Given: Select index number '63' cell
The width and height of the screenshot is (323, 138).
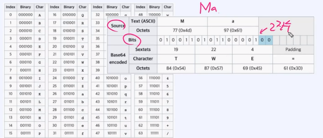Looking at the screenshot, I should click(x=141, y=133).
